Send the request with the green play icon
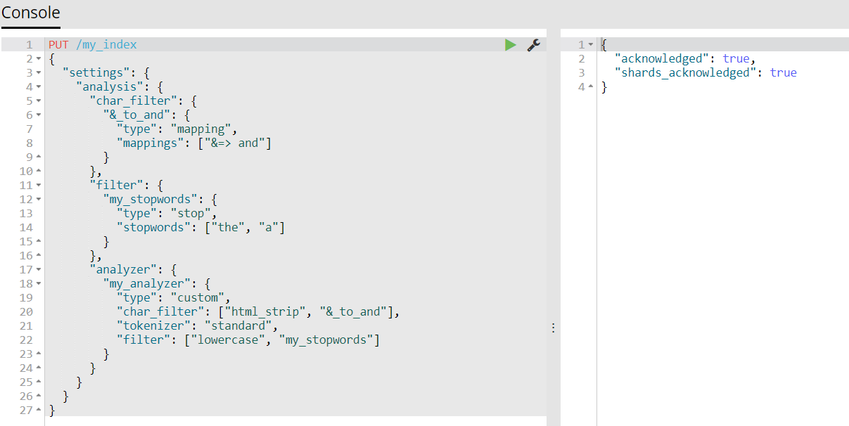This screenshot has height=426, width=849. pyautogui.click(x=510, y=45)
